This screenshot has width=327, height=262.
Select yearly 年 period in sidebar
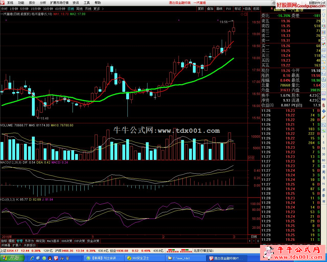324,201
